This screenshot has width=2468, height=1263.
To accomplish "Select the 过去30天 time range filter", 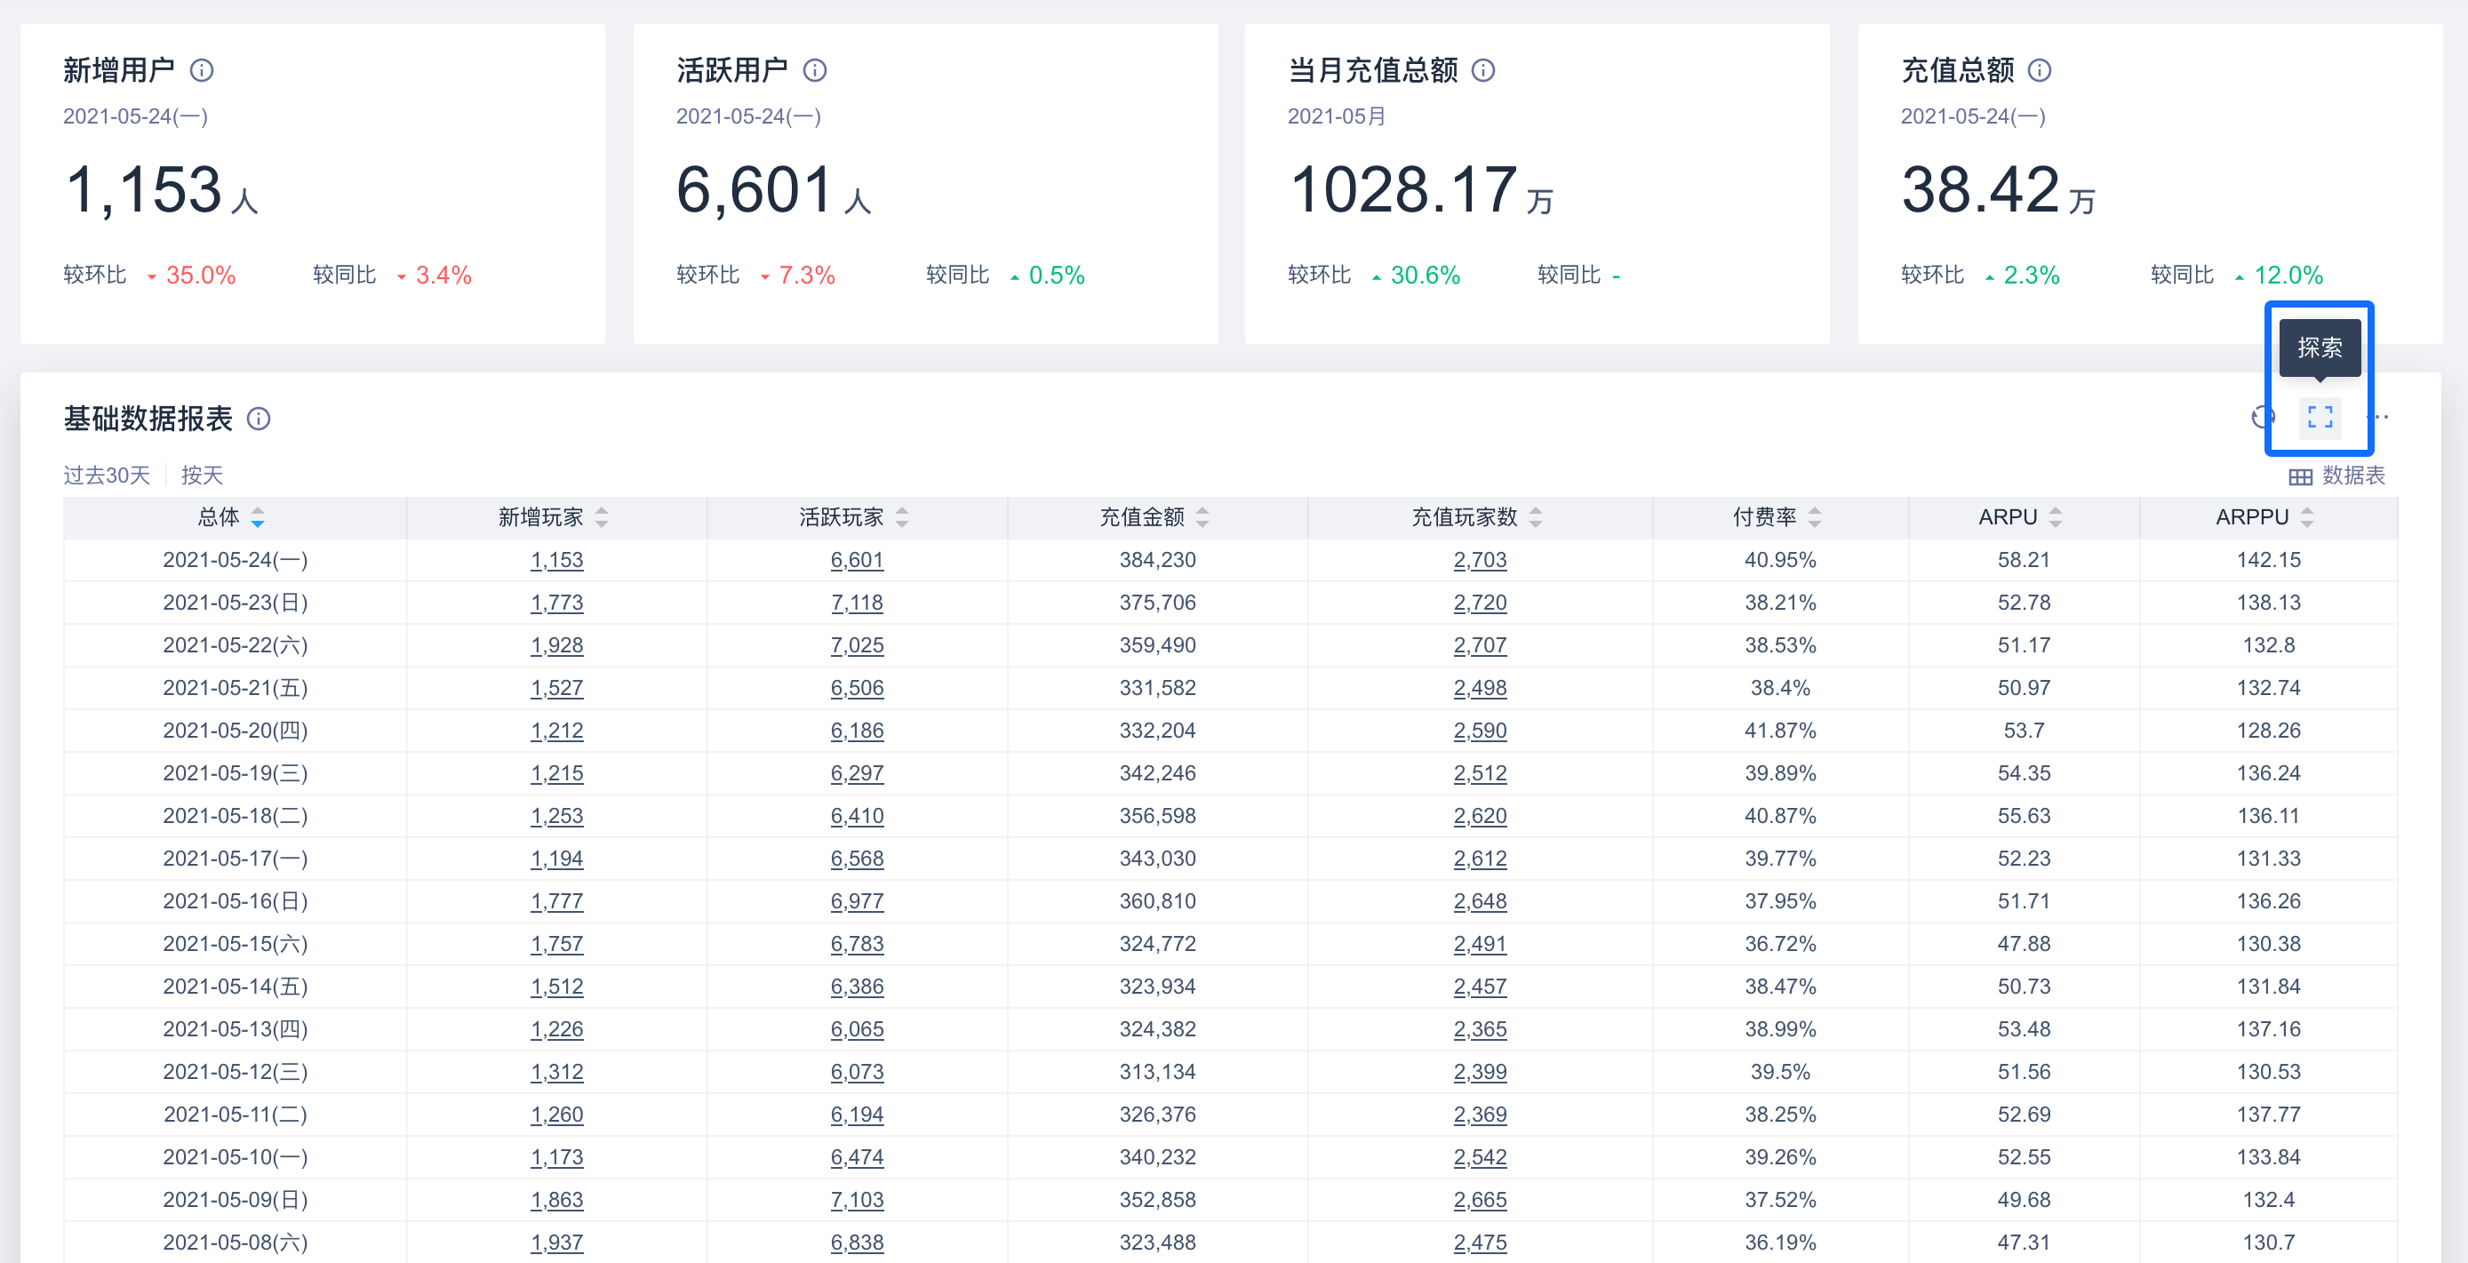I will coord(107,476).
